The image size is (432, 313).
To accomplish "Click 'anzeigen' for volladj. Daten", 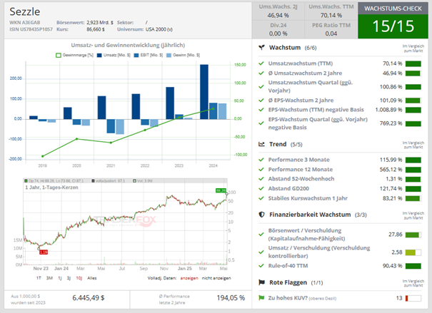I will coord(189,278).
